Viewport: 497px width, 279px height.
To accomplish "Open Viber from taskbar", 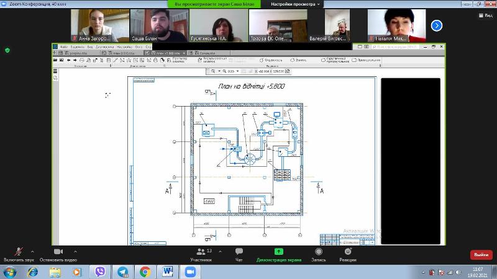I will (x=100, y=272).
